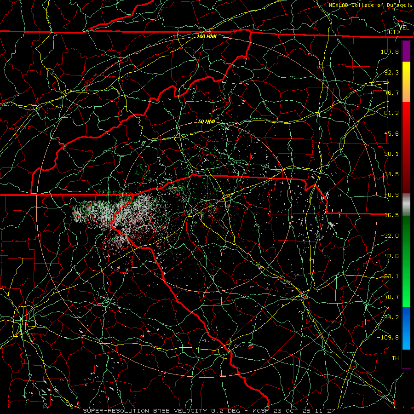Select the 76.7 legend value
Image resolution: width=414 pixels, height=414 pixels.
pyautogui.click(x=391, y=92)
